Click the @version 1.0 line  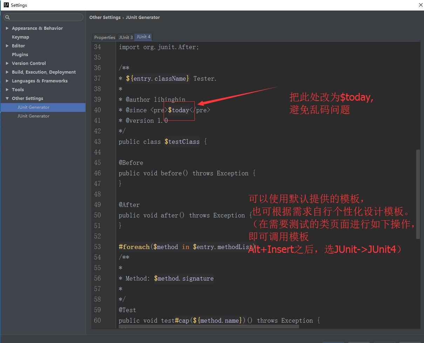(143, 121)
